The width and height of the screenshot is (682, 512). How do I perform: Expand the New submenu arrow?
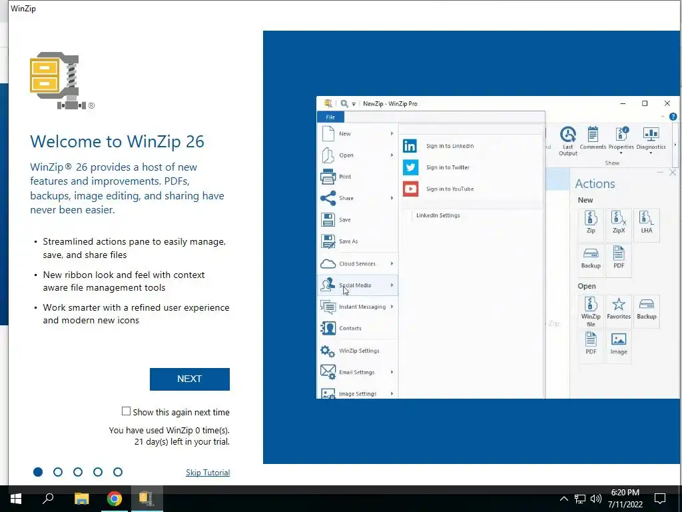pyautogui.click(x=392, y=133)
